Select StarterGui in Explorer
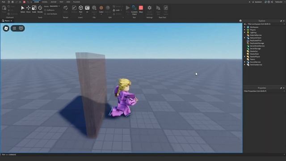This screenshot has height=161, width=286. click(254, 51)
